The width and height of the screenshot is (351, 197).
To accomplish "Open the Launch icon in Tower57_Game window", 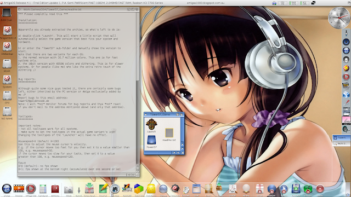I will click(x=151, y=124).
